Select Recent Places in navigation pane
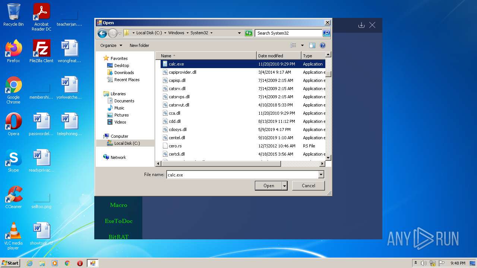The image size is (477, 268). click(x=127, y=80)
